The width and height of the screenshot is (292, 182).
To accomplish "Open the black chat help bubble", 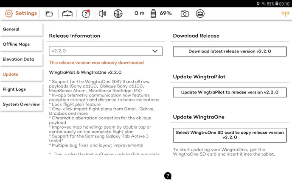I will pyautogui.click(x=168, y=176).
